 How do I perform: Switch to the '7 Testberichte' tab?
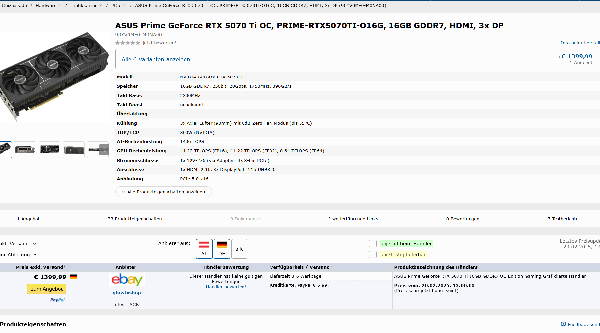pyautogui.click(x=563, y=219)
